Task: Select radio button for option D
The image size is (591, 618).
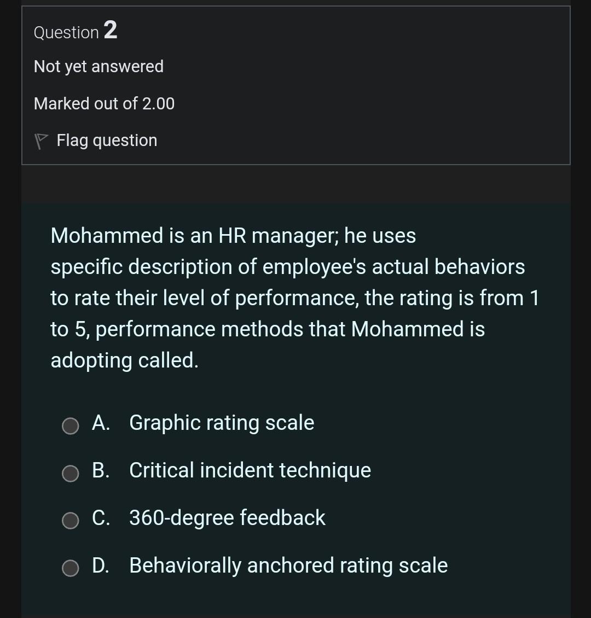Action: click(70, 568)
